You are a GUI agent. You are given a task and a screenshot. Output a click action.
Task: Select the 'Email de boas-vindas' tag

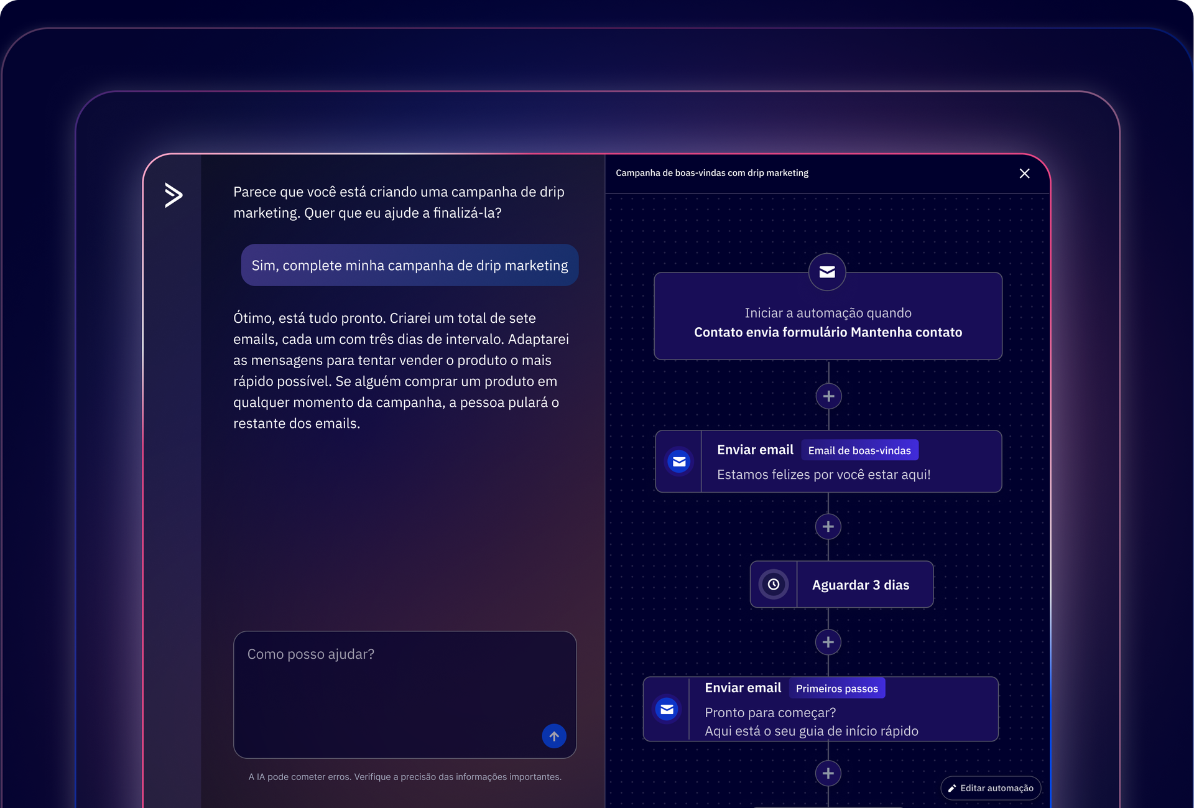(859, 450)
